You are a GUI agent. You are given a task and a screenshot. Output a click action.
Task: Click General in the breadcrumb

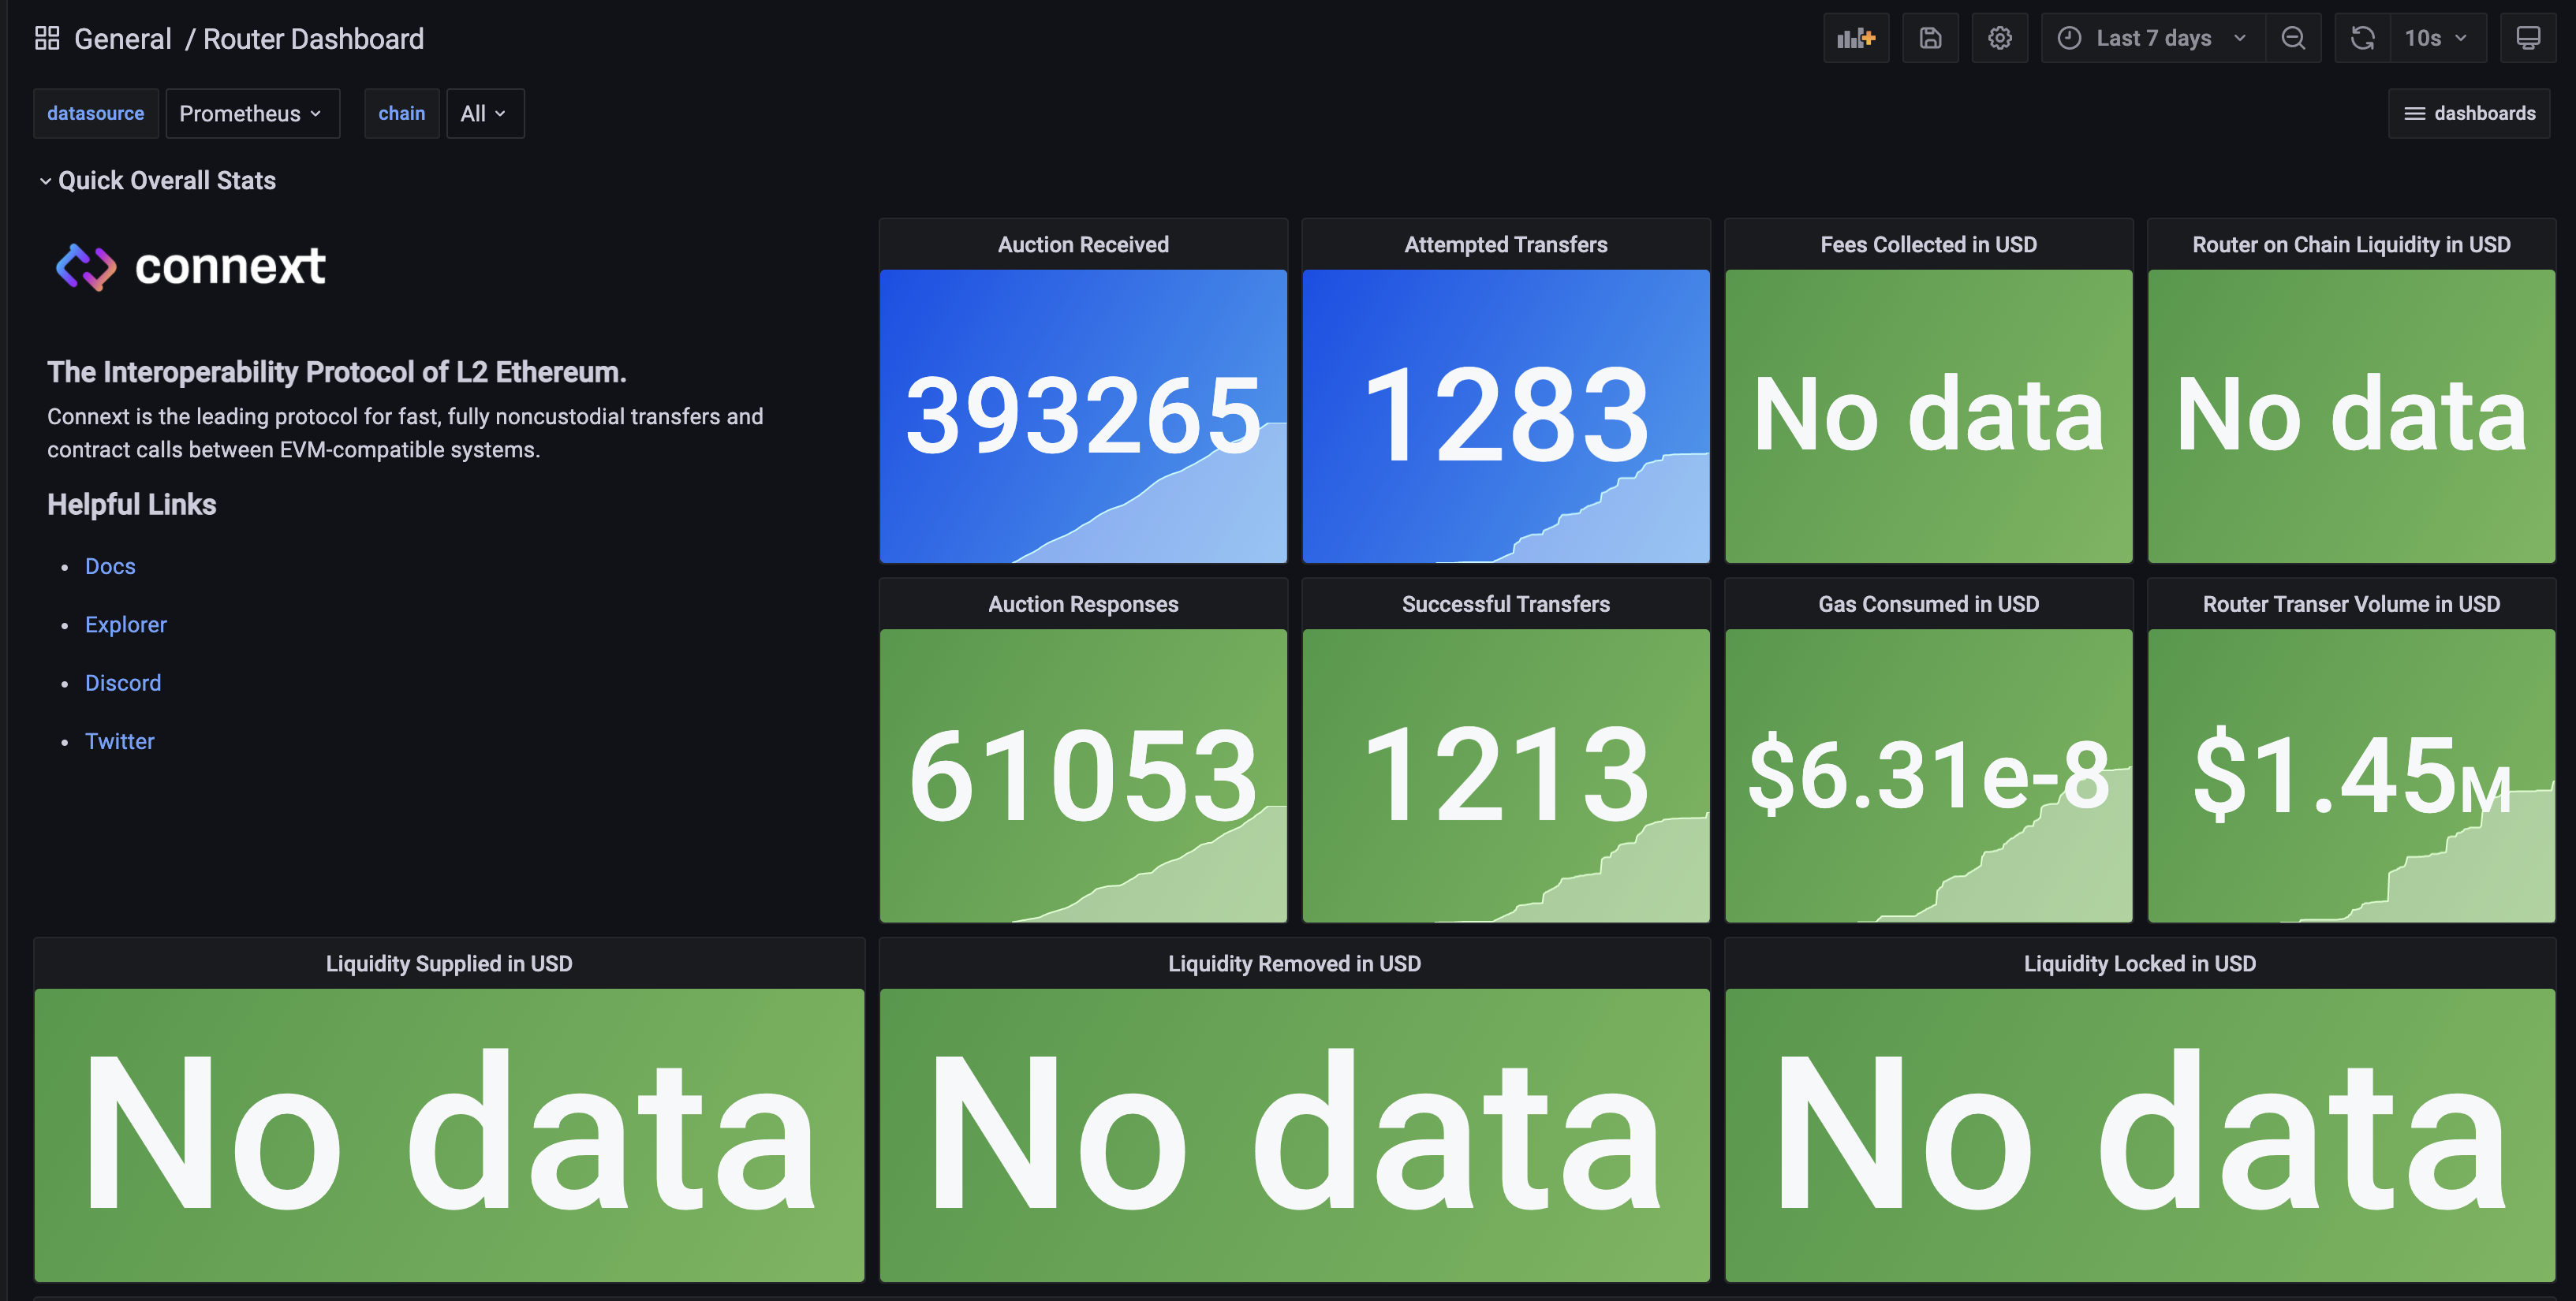pyautogui.click(x=122, y=38)
